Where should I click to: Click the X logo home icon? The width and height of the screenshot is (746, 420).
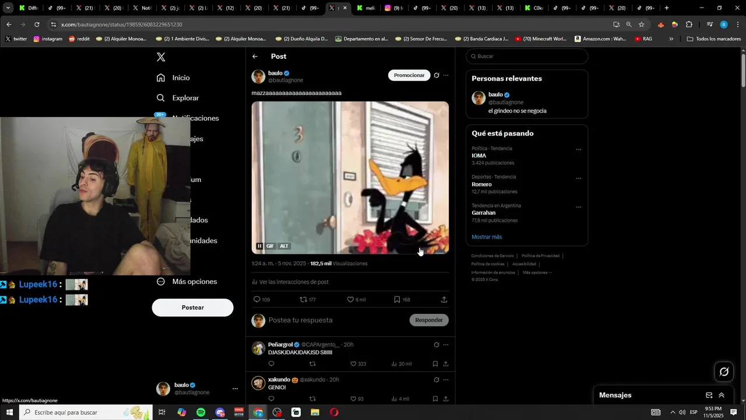(161, 57)
